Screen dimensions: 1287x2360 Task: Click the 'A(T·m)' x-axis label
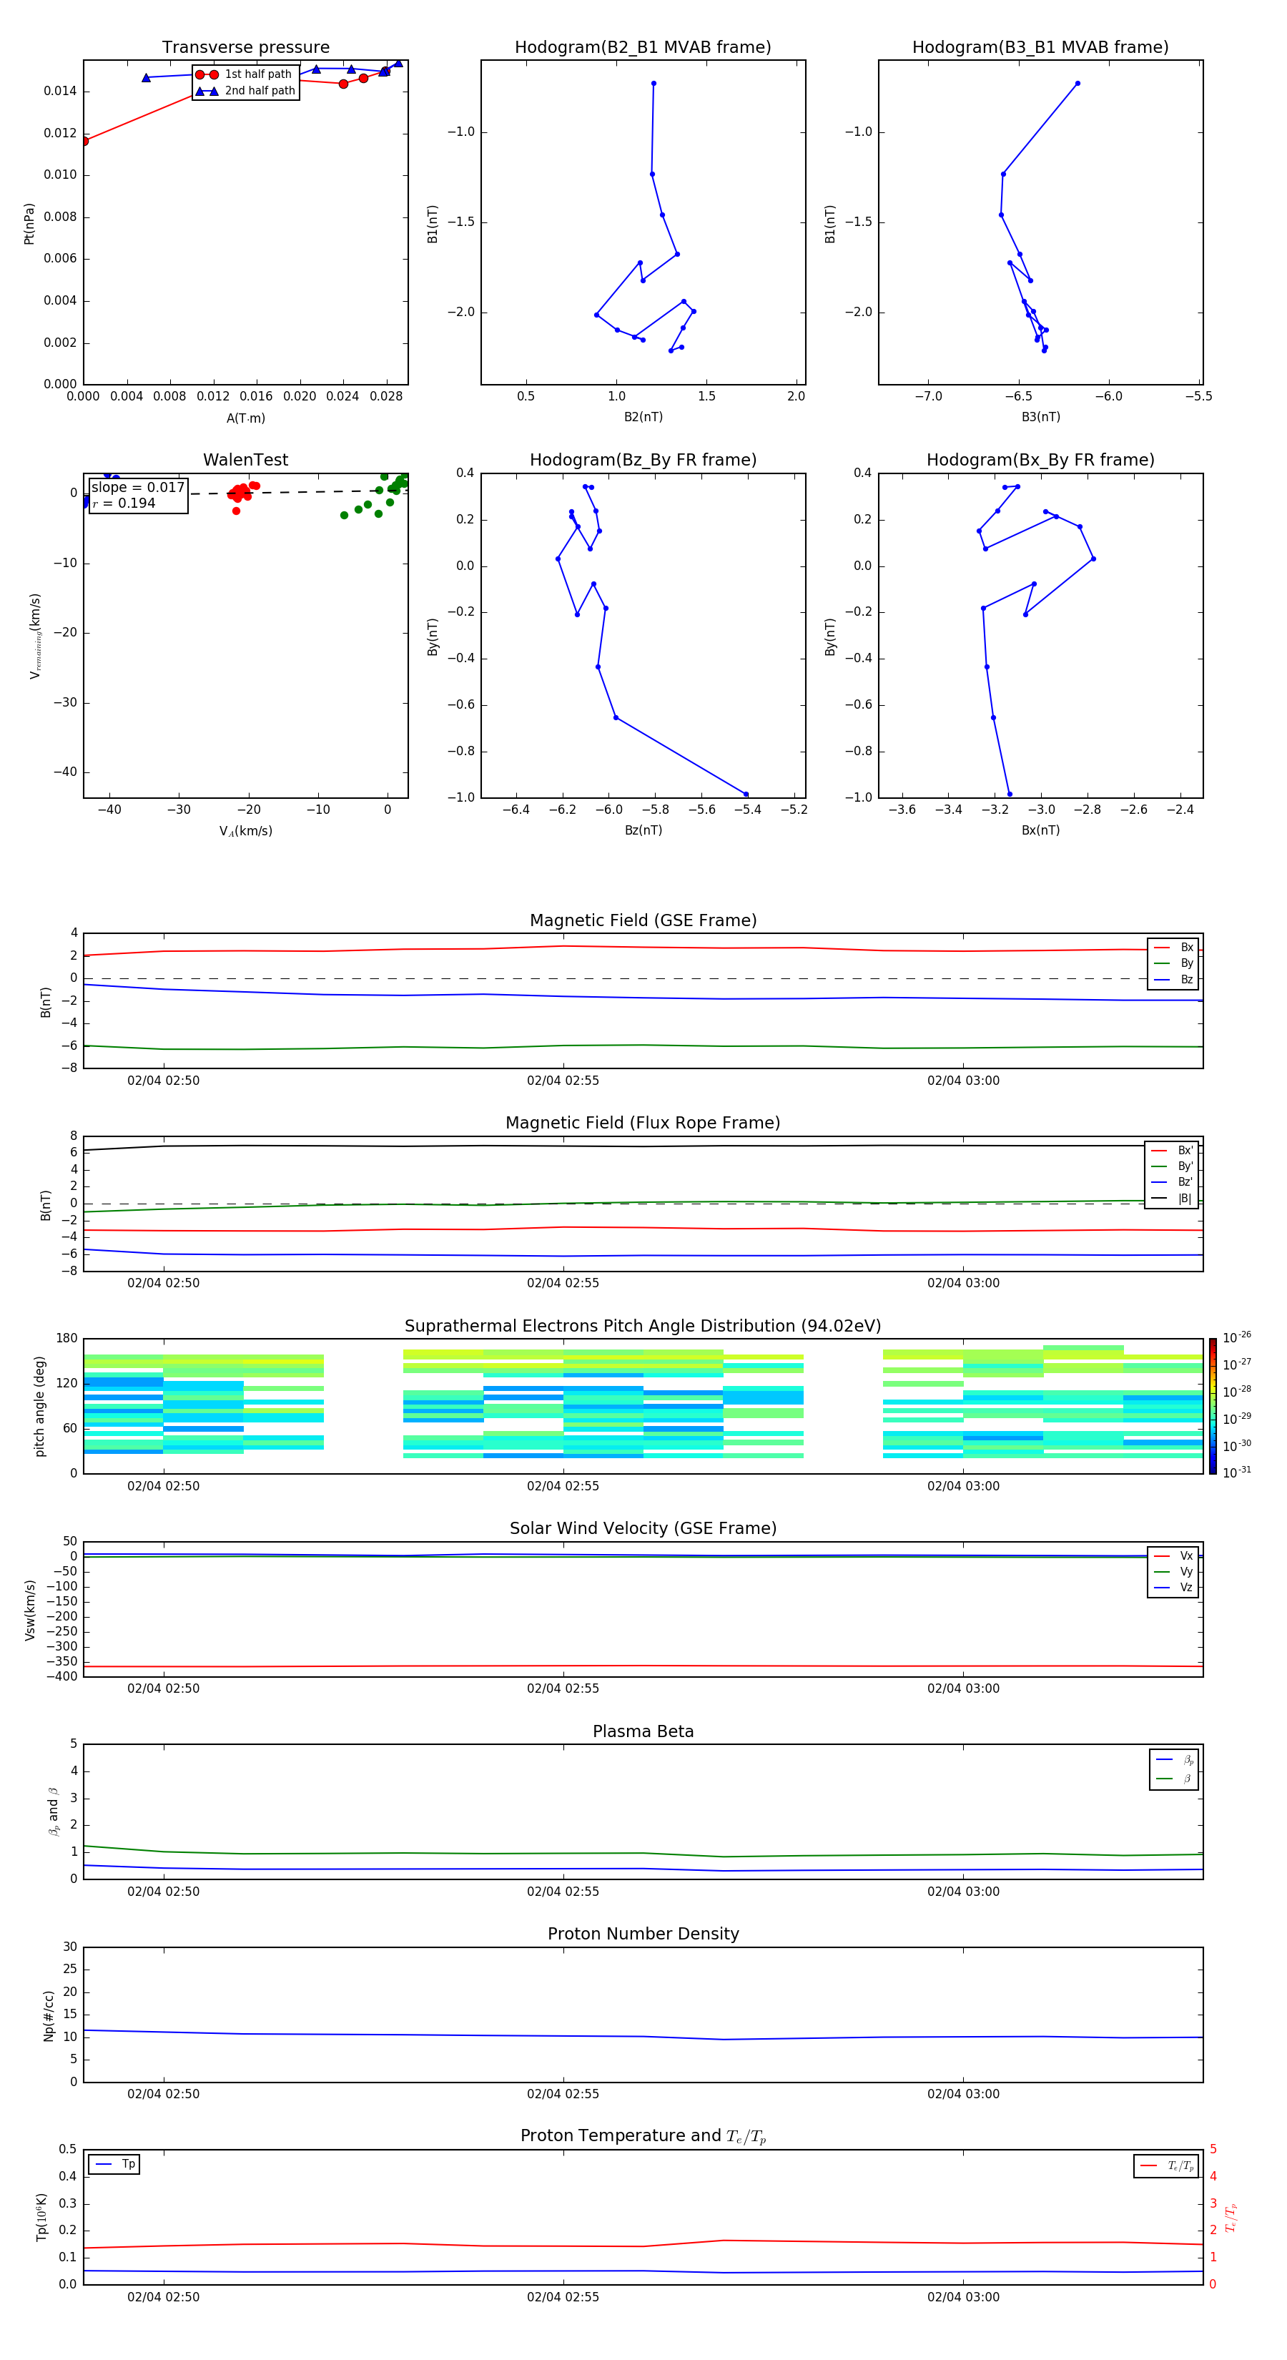click(x=245, y=418)
